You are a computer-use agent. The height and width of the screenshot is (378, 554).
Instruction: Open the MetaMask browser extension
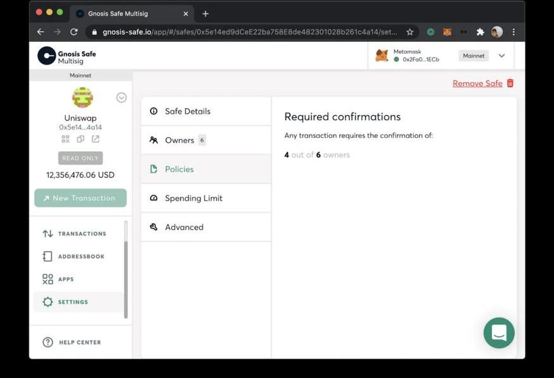(447, 32)
